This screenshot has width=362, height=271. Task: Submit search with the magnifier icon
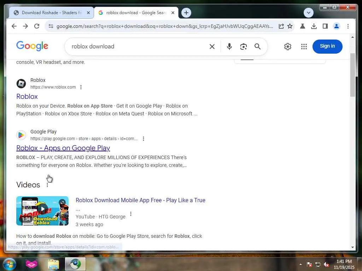(x=257, y=47)
